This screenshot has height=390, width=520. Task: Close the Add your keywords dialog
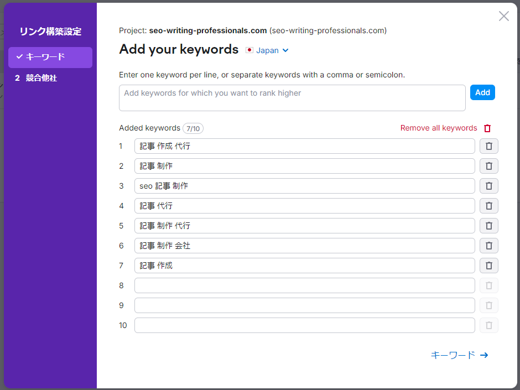click(x=503, y=16)
